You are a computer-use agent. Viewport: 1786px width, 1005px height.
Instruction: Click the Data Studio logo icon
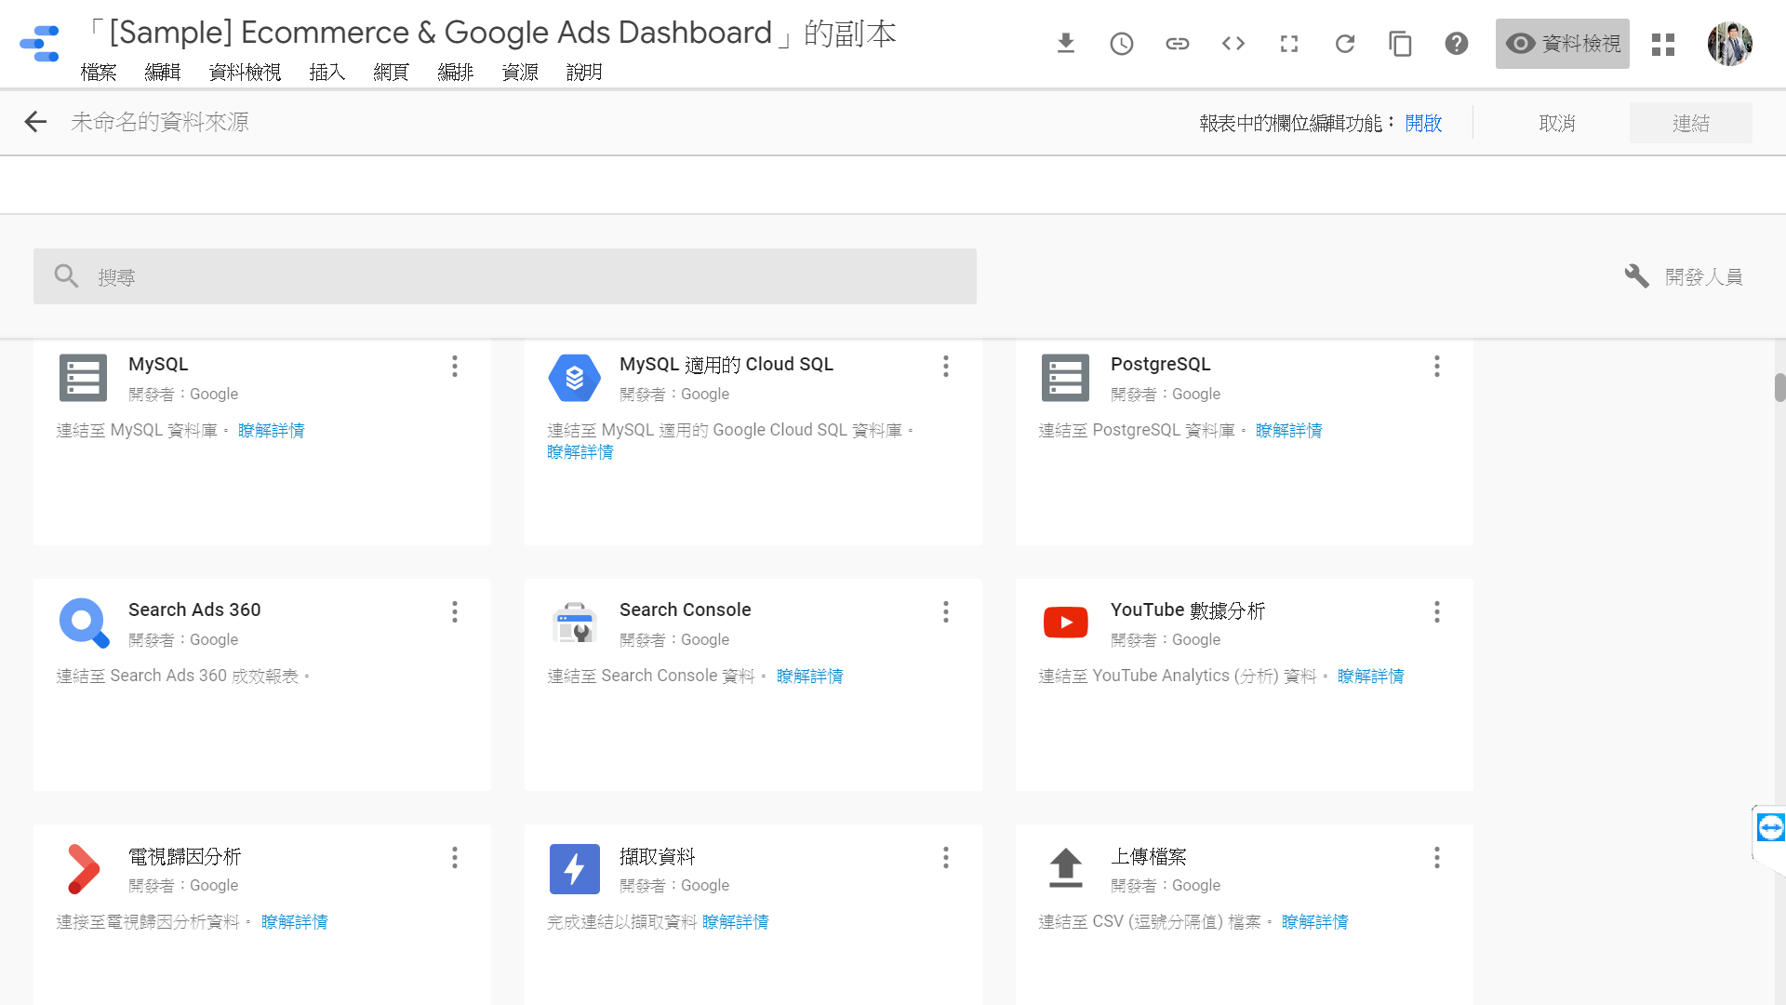click(39, 44)
